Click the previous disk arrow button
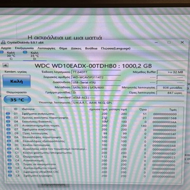 point(5,65)
